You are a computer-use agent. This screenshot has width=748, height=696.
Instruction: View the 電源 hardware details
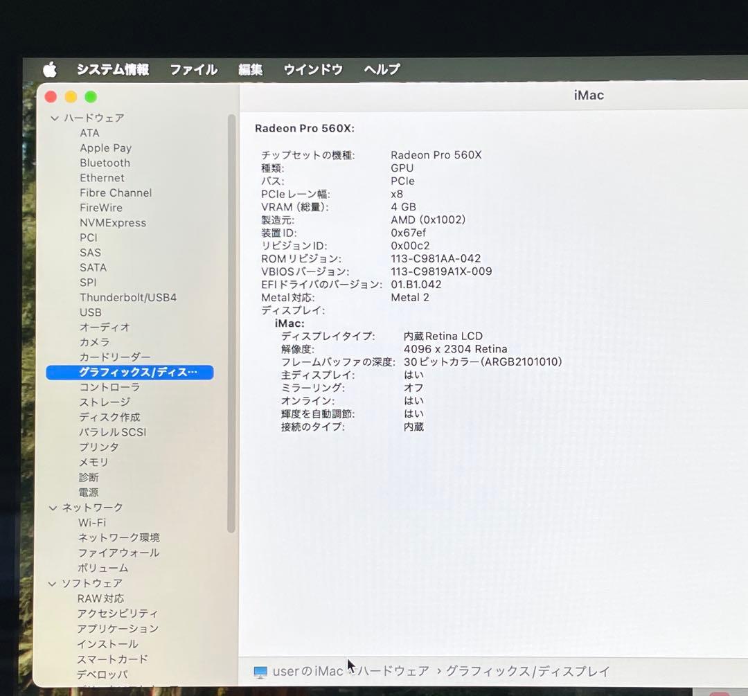pyautogui.click(x=89, y=492)
